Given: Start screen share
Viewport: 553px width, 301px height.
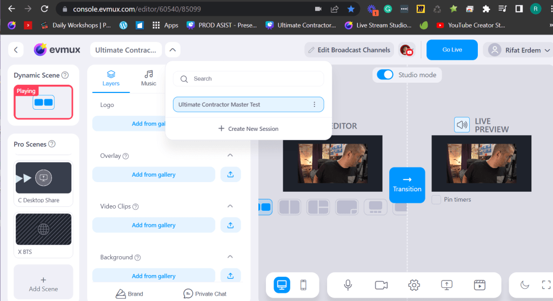Looking at the screenshot, I should tap(447, 285).
